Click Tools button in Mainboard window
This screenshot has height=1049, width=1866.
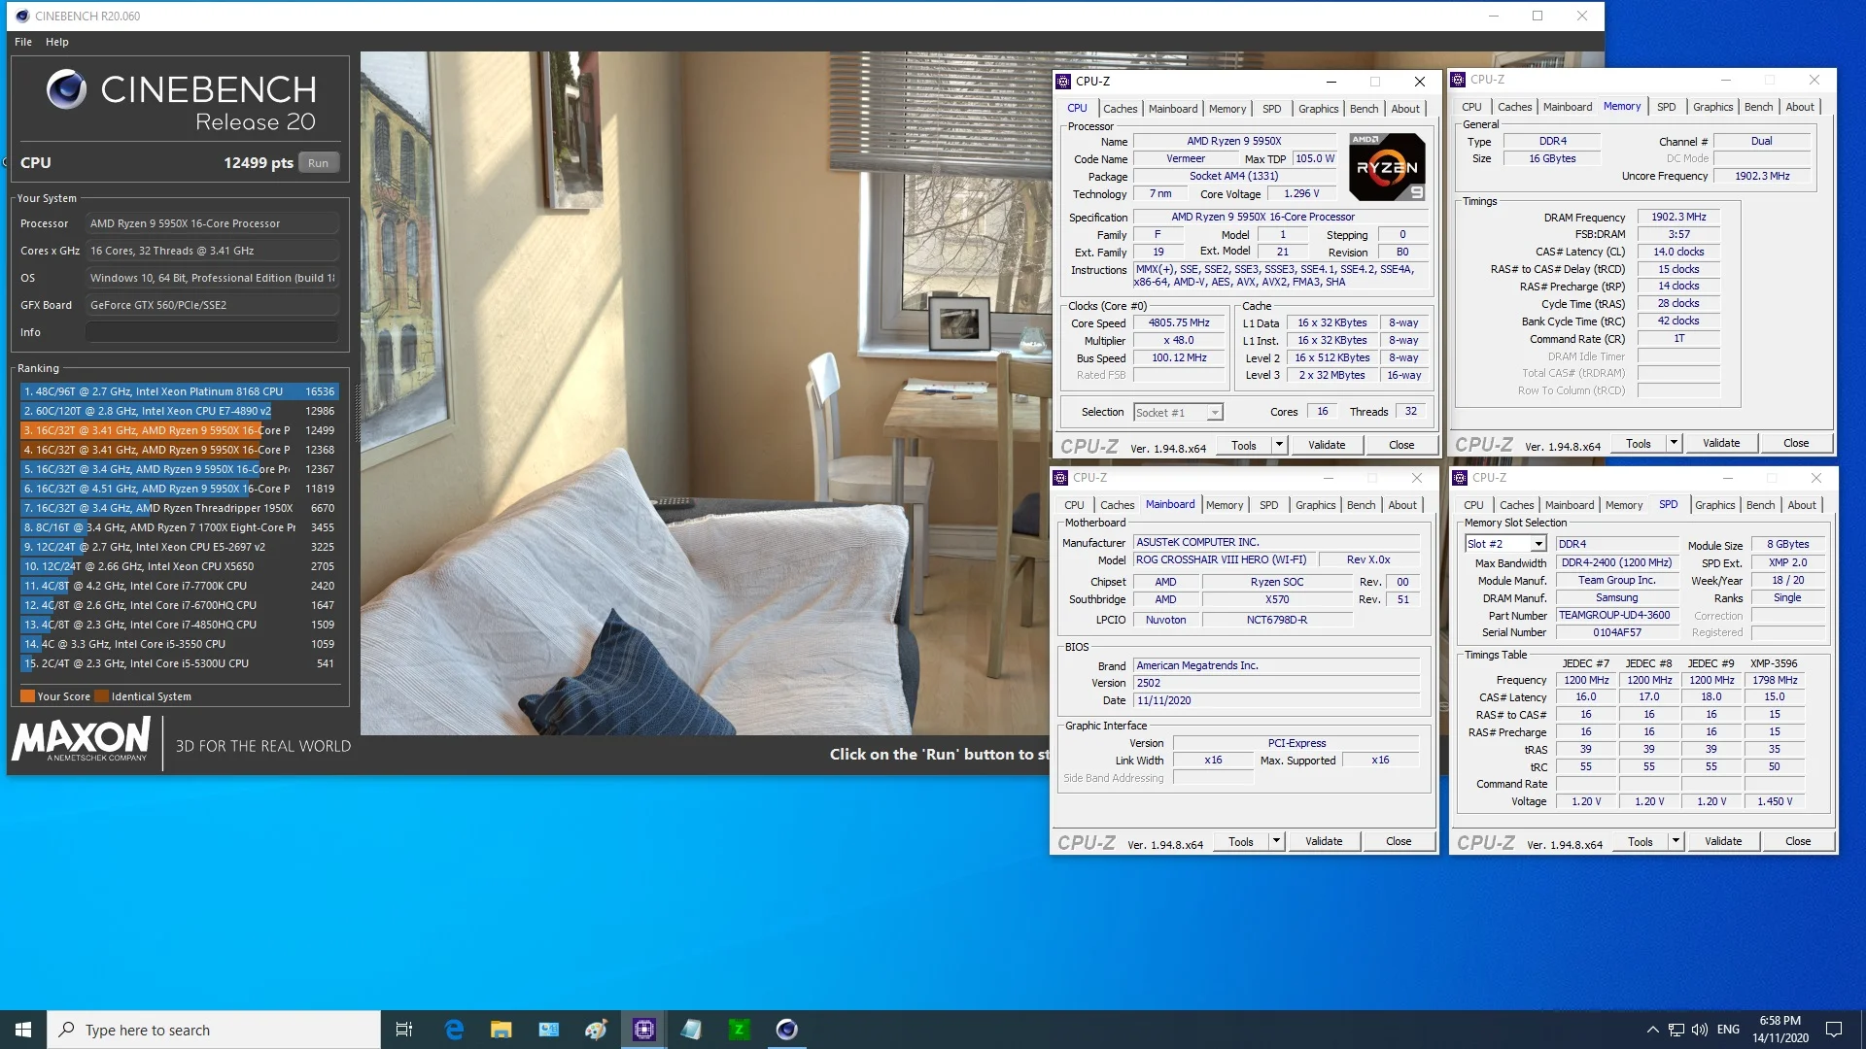coord(1241,841)
